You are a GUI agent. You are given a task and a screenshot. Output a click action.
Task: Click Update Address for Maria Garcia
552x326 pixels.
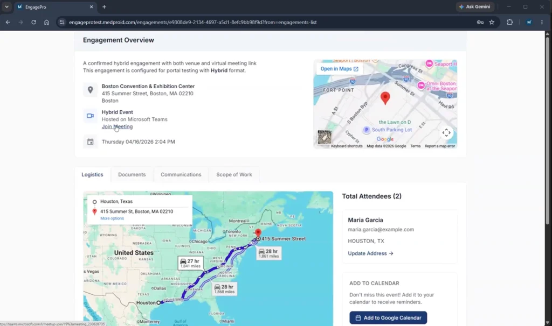(370, 253)
